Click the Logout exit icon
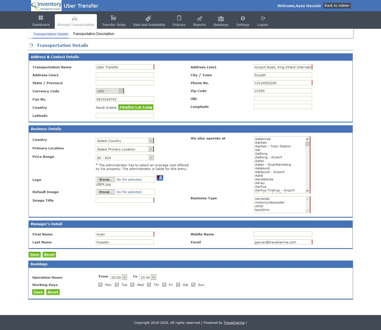Image resolution: width=381 pixels, height=330 pixels. (263, 18)
